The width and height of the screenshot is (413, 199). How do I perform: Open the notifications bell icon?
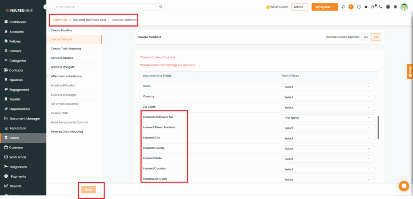click(366, 7)
